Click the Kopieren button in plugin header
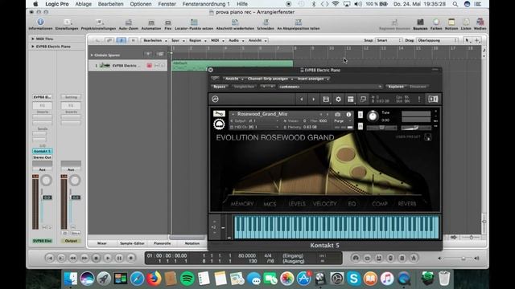515x289 pixels. 396,87
